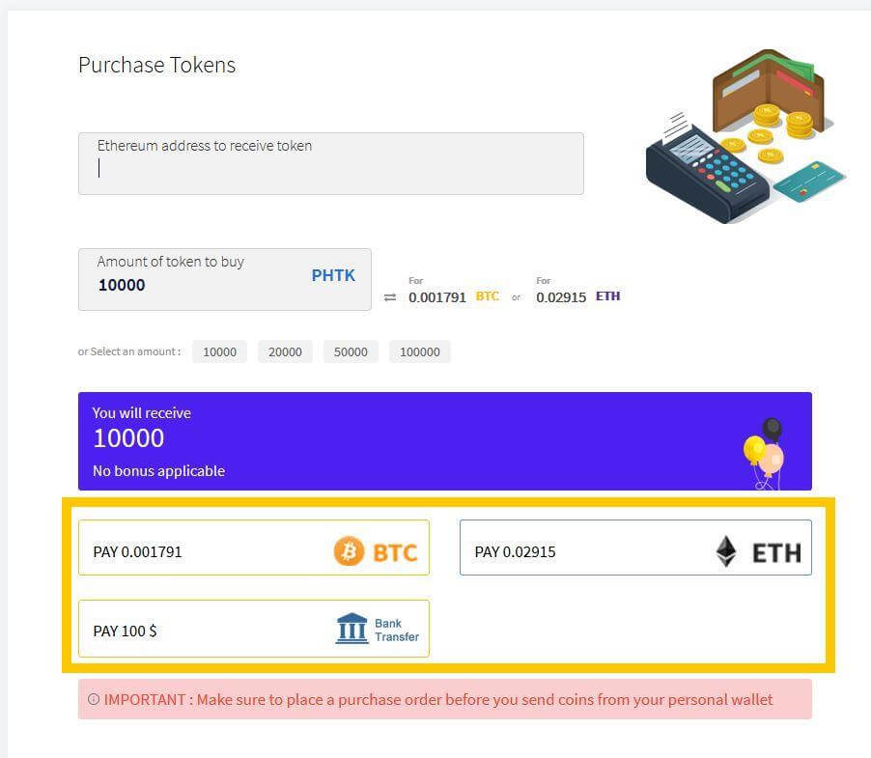The height and width of the screenshot is (758, 871).
Task: Pay 0.001791 with BTC
Action: pos(254,547)
